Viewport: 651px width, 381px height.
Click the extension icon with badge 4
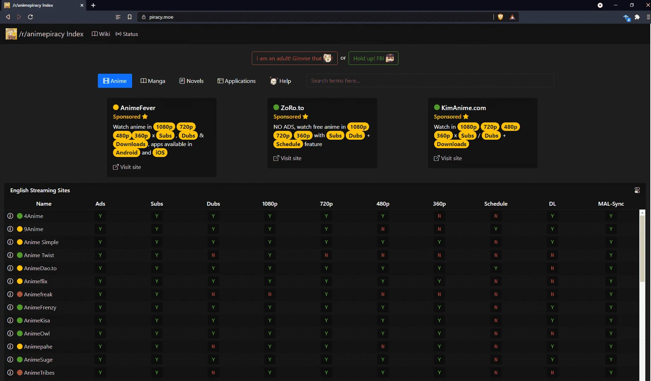(x=627, y=18)
